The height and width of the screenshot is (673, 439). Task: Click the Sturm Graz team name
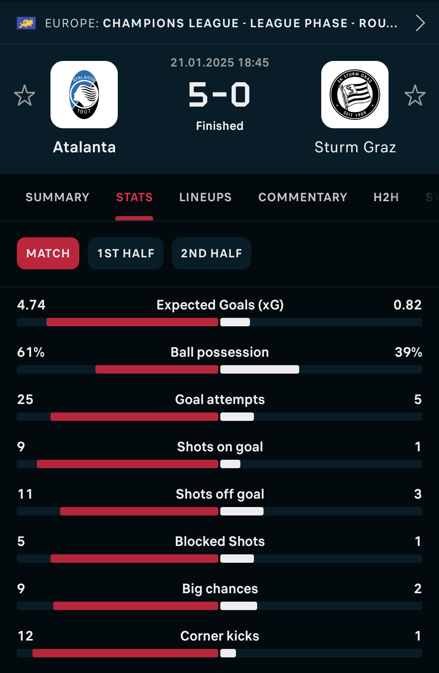355,147
